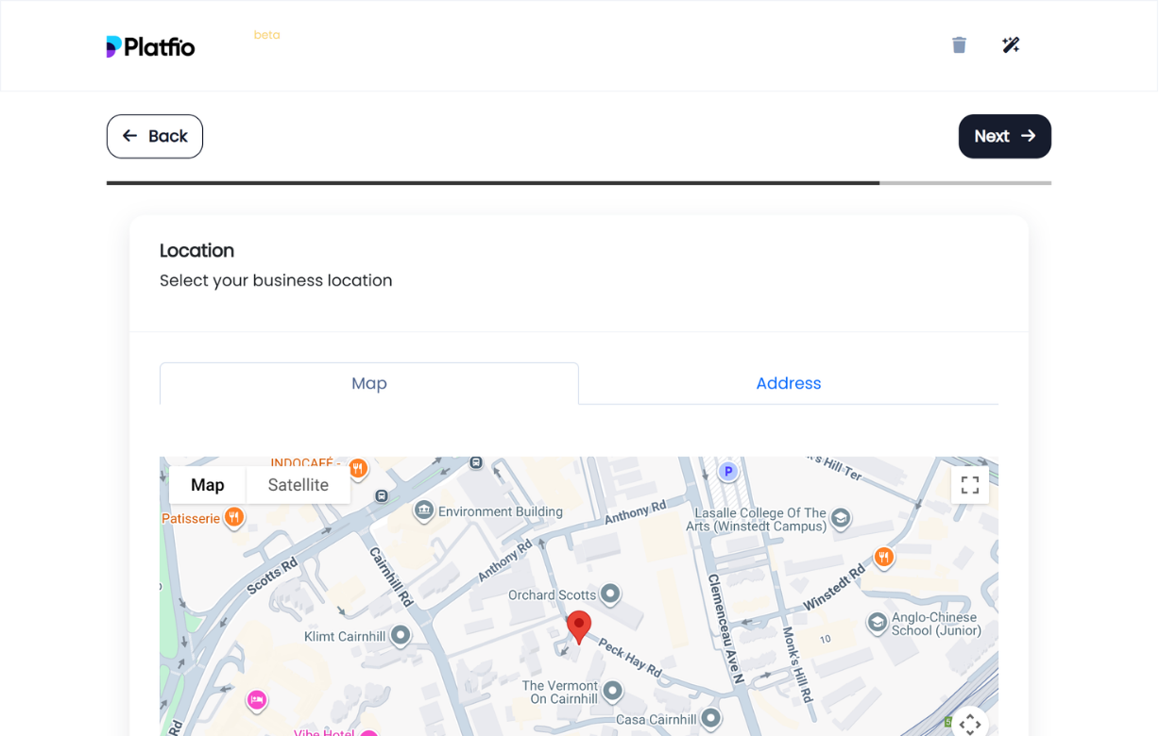Image resolution: width=1160 pixels, height=736 pixels.
Task: Open the AI magic wand tool in the header
Action: point(1010,44)
